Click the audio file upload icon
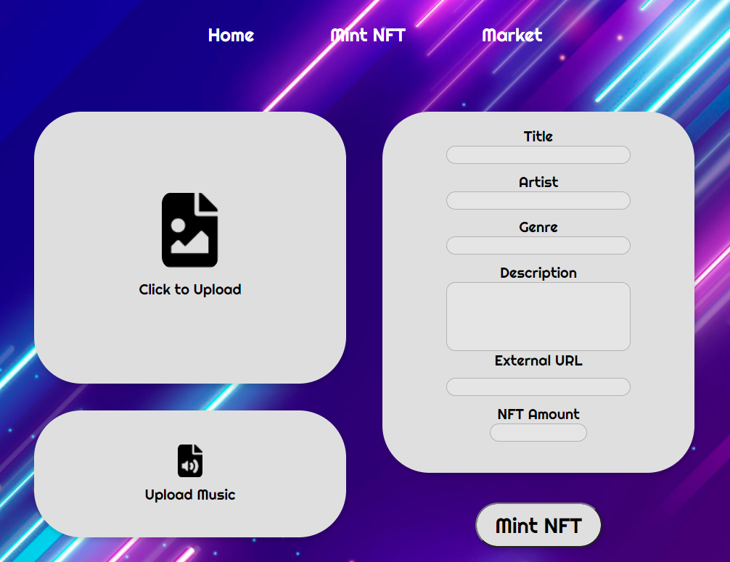Screen dimensions: 730x562 tap(190, 460)
